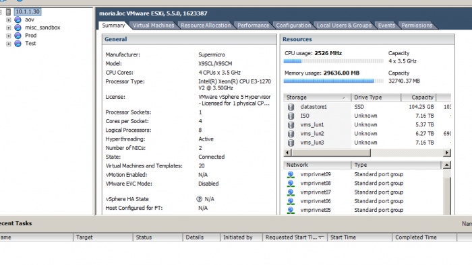The width and height of the screenshot is (472, 265).
Task: Click the ISO datastore icon
Action: coord(291,116)
